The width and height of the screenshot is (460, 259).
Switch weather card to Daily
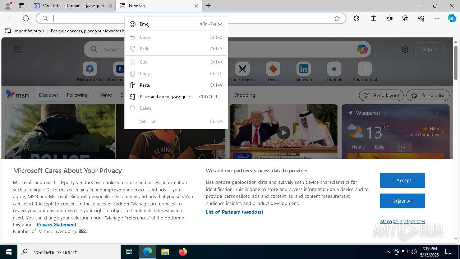pyautogui.click(x=379, y=147)
